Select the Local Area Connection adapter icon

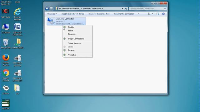[51, 21]
